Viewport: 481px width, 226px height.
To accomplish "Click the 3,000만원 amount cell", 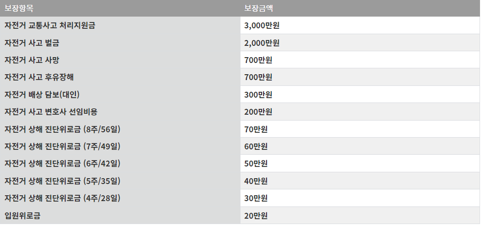I will coord(262,25).
